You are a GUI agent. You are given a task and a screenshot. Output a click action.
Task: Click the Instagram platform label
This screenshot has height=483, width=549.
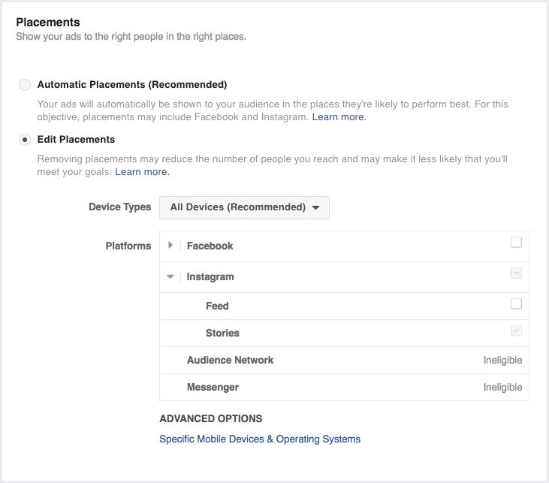coord(210,276)
